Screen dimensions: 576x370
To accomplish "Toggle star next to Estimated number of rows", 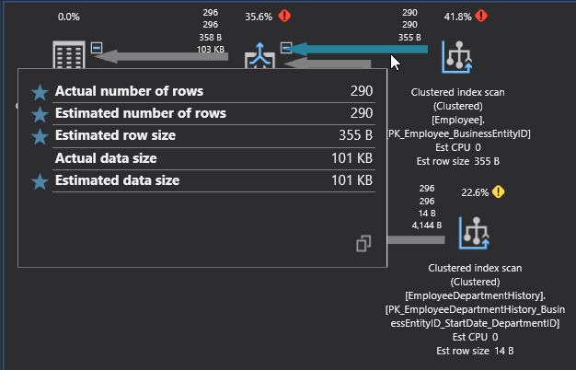I will [x=40, y=114].
